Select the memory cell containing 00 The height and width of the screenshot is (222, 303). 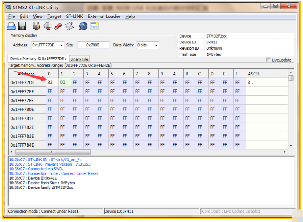click(x=65, y=83)
